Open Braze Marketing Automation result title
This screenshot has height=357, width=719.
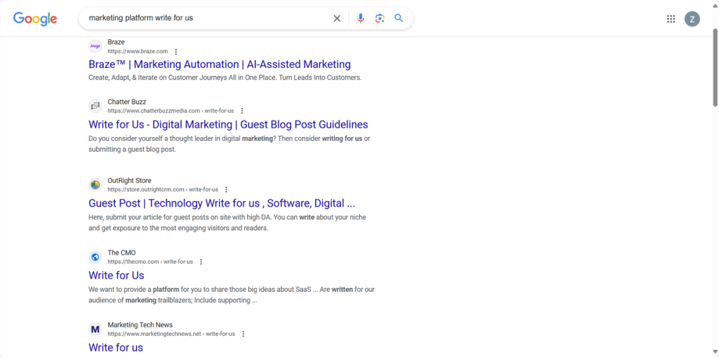220,64
